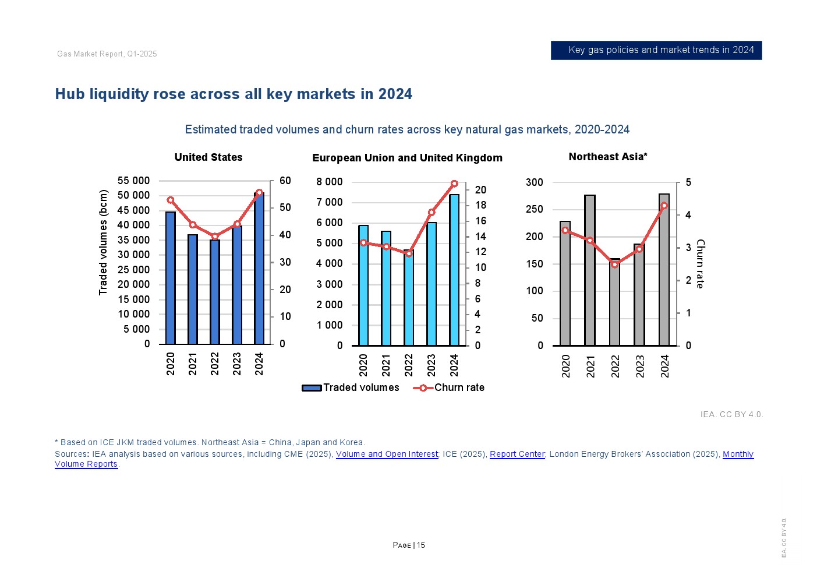This screenshot has width=817, height=578.
Task: Open the Report Center link
Action: [x=517, y=454]
